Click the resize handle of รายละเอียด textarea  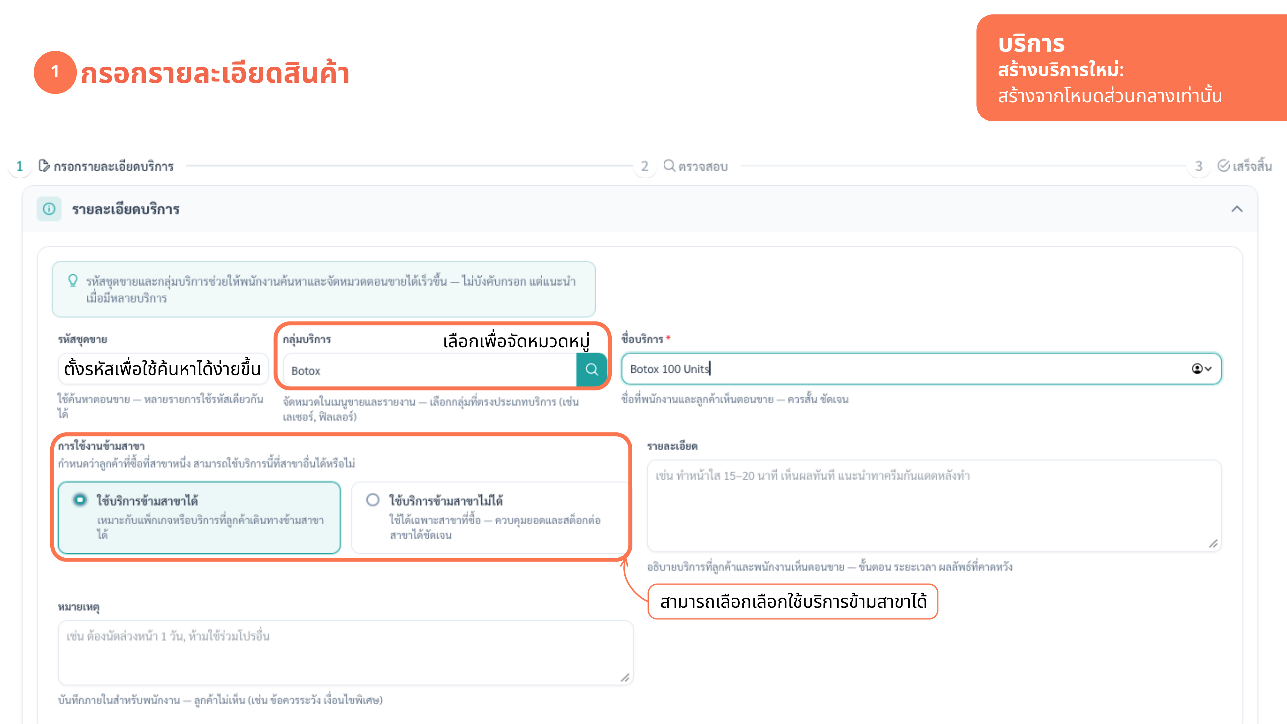[x=1213, y=544]
